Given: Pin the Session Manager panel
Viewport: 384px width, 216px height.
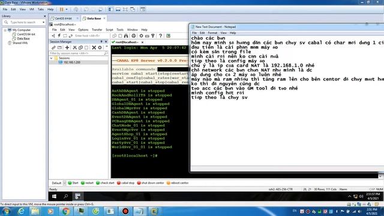Looking at the screenshot, I should coord(101,41).
